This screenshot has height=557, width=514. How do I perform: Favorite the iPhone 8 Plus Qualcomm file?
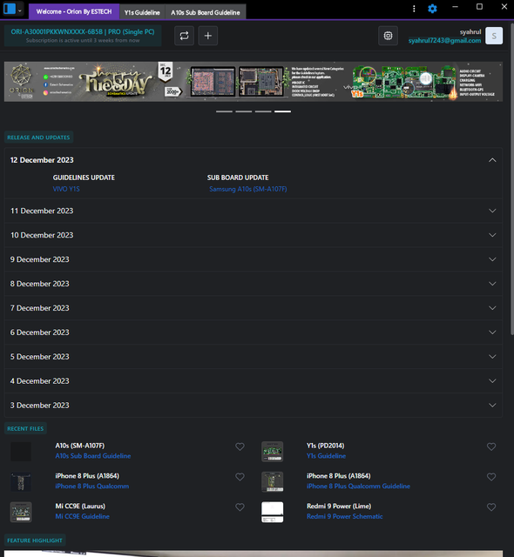[x=240, y=477]
